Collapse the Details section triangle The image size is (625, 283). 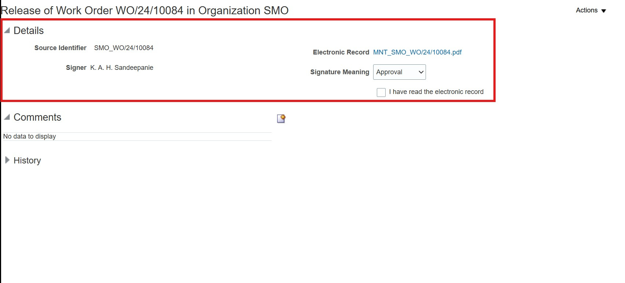(x=7, y=31)
